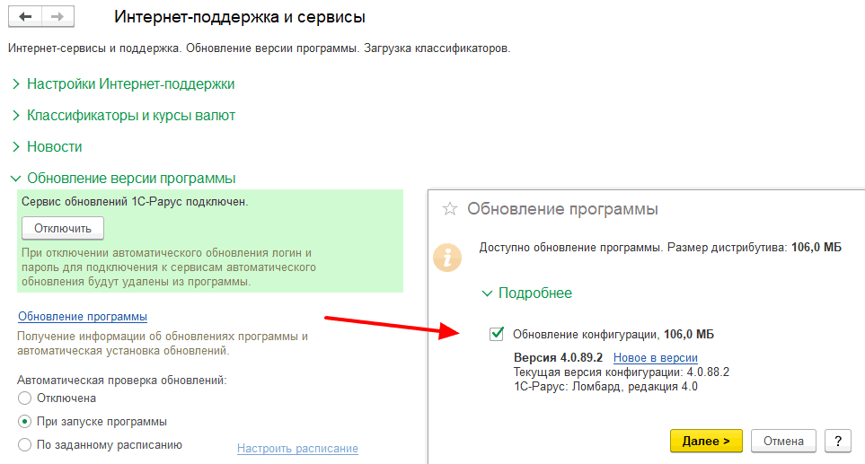Star the Обновление программы dialog as favorite
The height and width of the screenshot is (464, 865).
click(450, 209)
